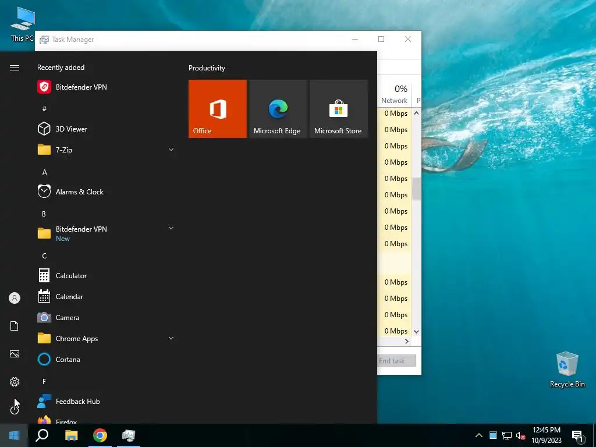Maximize the Task Manager window
Image resolution: width=596 pixels, height=447 pixels.
pyautogui.click(x=381, y=39)
